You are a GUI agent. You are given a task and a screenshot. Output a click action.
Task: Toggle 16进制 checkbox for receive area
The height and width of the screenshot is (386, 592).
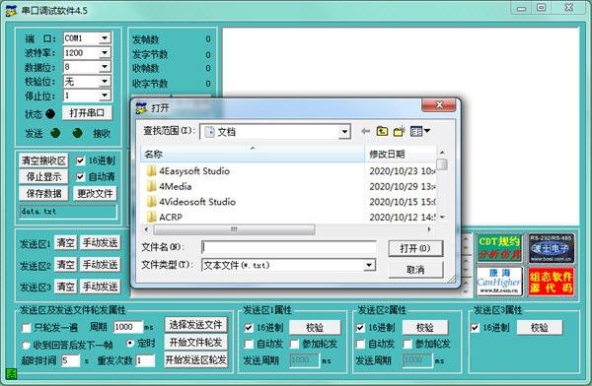point(81,161)
